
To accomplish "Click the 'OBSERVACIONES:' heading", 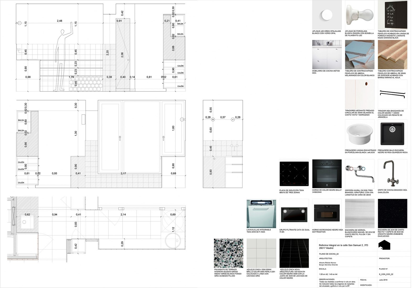I will [x=327, y=279].
